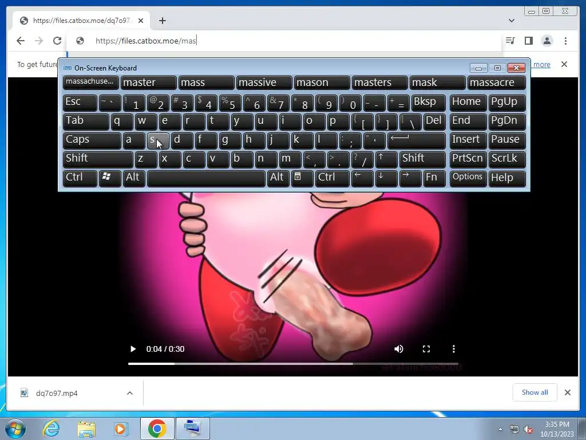The width and height of the screenshot is (586, 440).
Task: Reload the page with the refresh icon
Action: pos(57,41)
